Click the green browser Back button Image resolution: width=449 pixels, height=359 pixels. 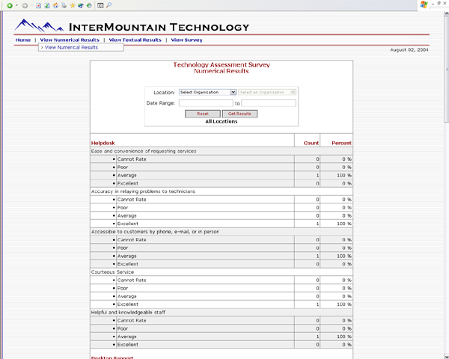10,5
